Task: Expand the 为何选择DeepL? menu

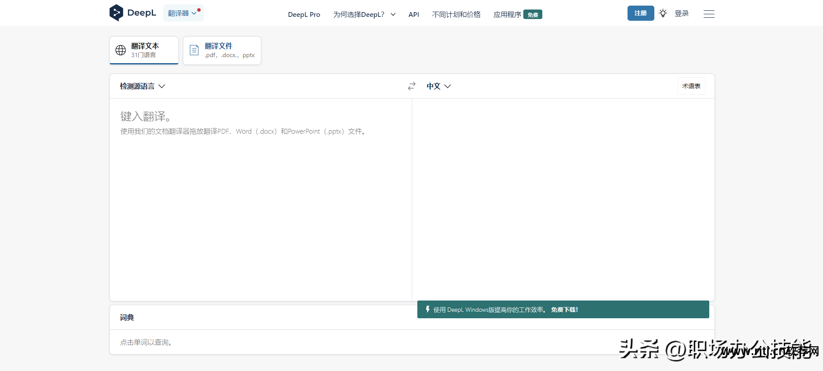Action: pyautogui.click(x=364, y=14)
